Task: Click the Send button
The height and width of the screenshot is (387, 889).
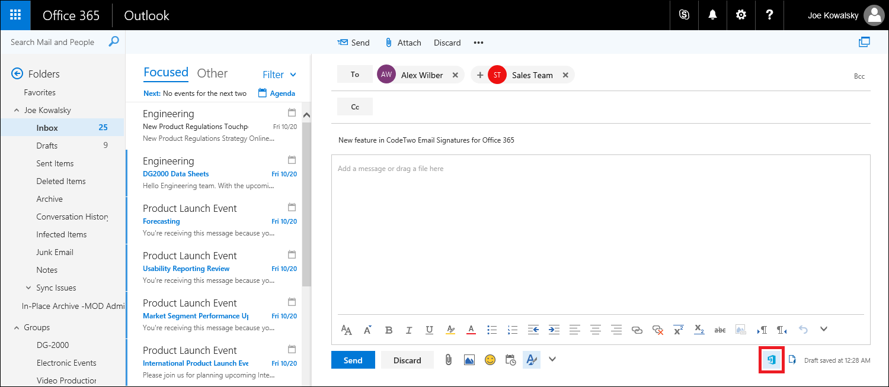Action: 353,359
